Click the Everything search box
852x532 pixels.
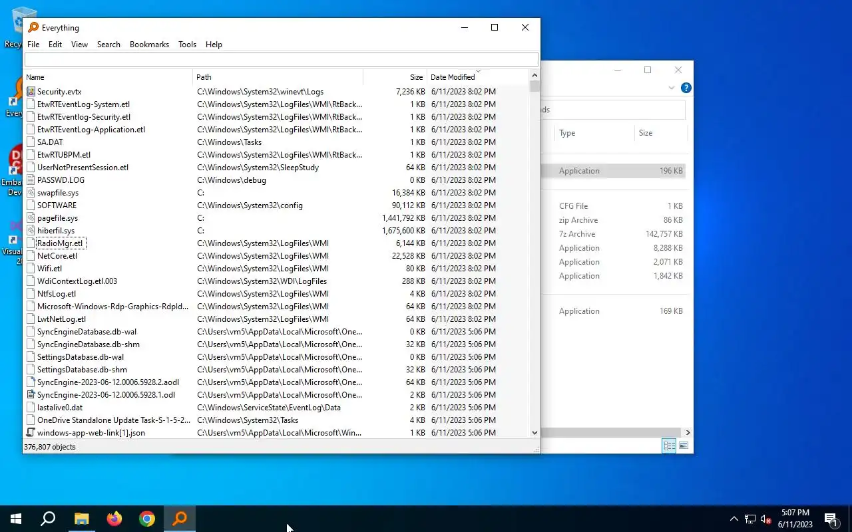coord(281,59)
